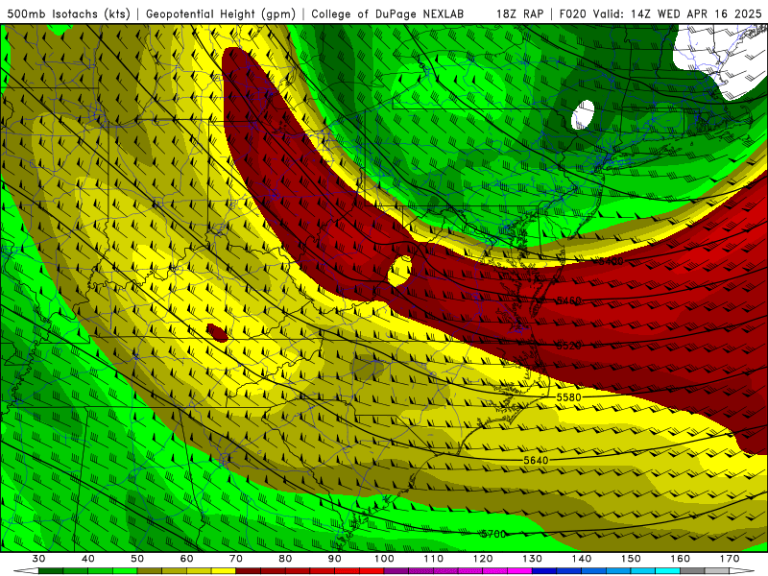The height and width of the screenshot is (576, 768).
Task: Click the "14Z WED APR 16 2025" valid time
Action: pos(696,14)
